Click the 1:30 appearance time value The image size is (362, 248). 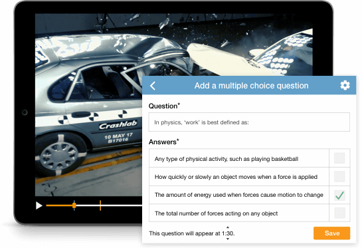pyautogui.click(x=227, y=233)
